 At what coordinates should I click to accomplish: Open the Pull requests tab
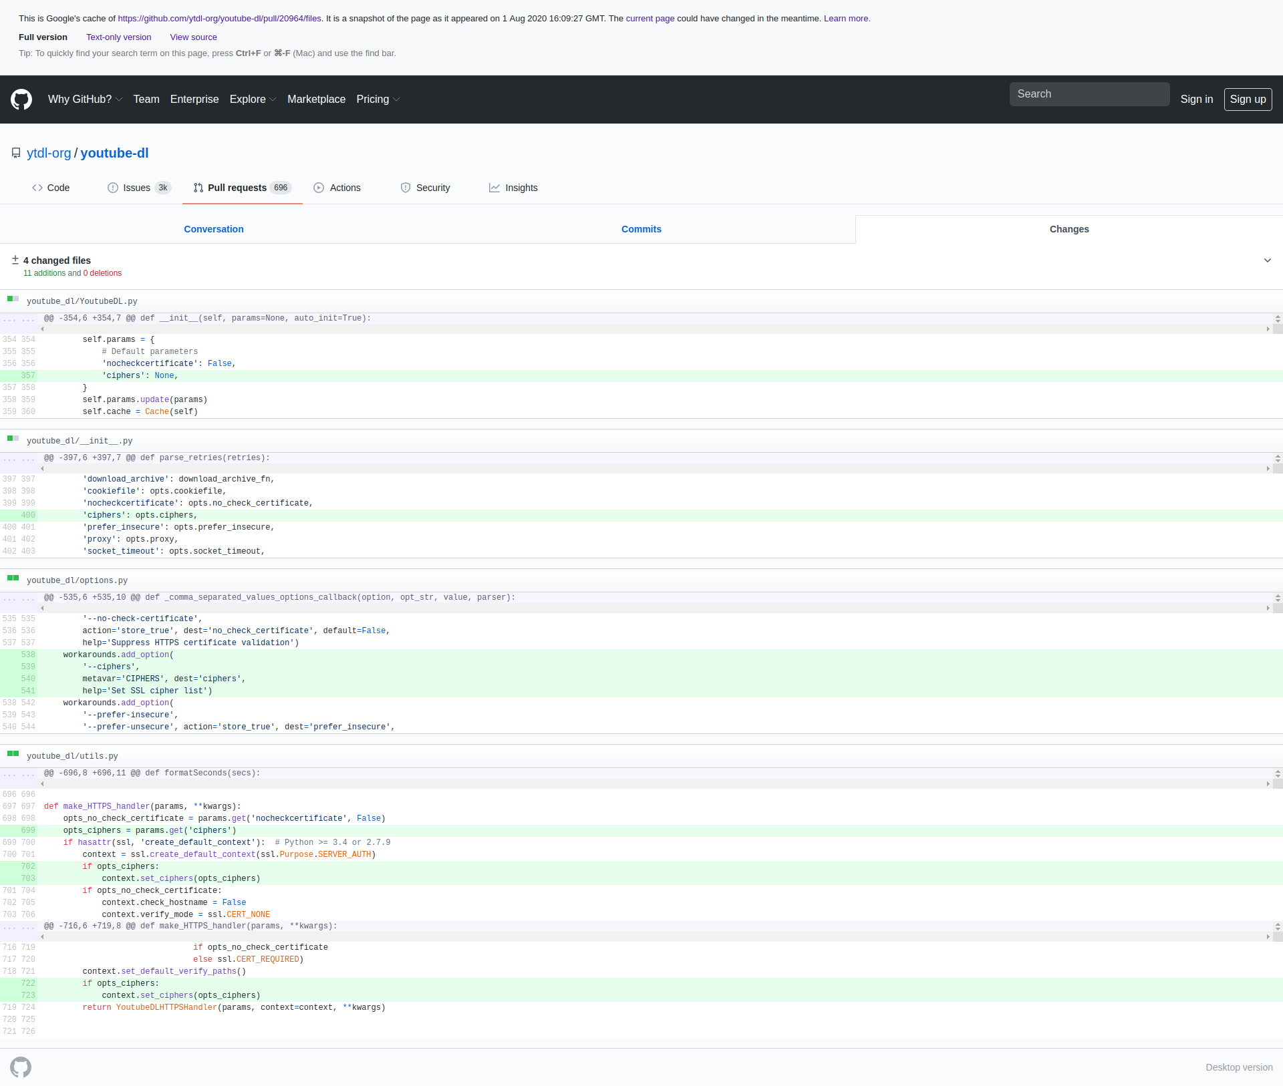(243, 188)
